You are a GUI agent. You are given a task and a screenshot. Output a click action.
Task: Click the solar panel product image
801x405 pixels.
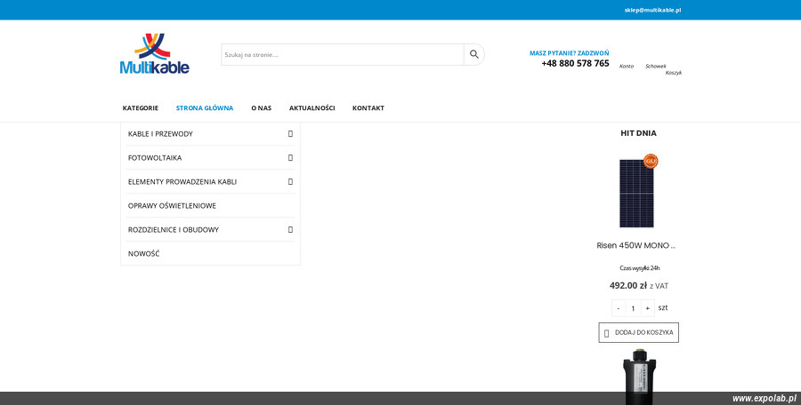coord(636,193)
